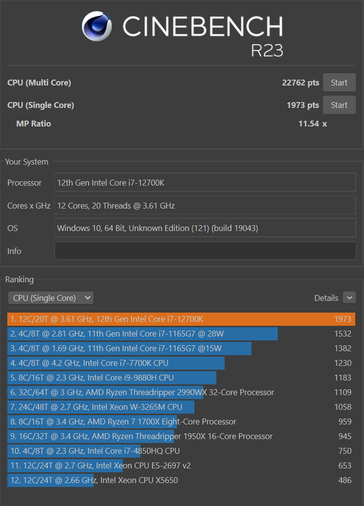
Task: Open the Details dropdown
Action: point(349,297)
